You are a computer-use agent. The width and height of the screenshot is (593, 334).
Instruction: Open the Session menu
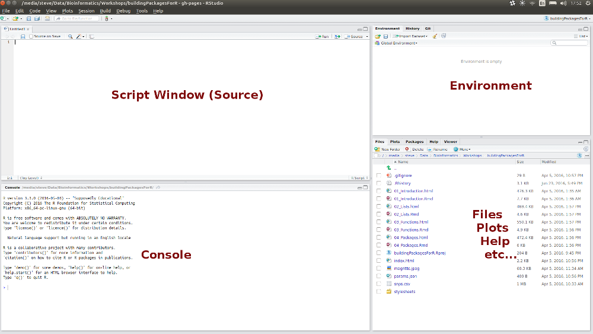click(x=86, y=11)
